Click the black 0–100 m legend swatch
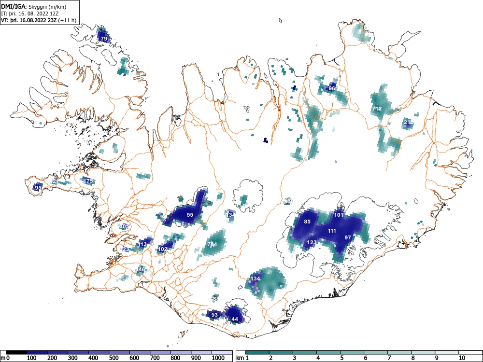The height and width of the screenshot is (362, 483). click(16, 352)
